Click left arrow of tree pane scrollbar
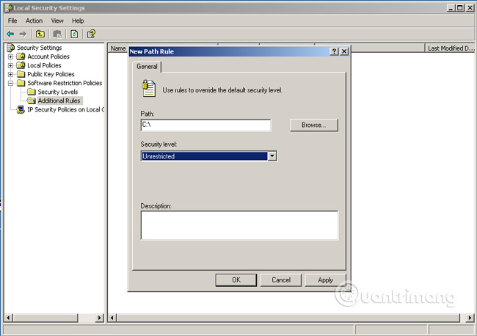477x336 pixels. click(8, 318)
